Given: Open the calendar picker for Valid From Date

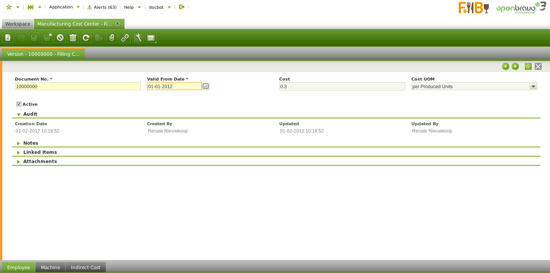Looking at the screenshot, I should [206, 86].
